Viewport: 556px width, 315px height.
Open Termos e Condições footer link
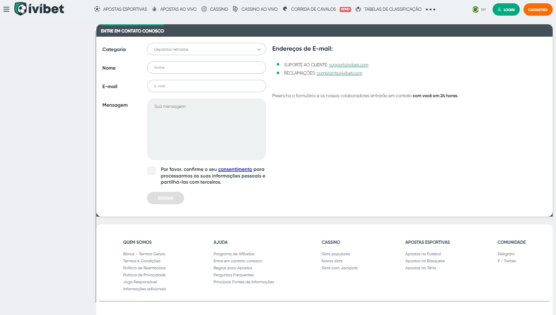pos(142,261)
